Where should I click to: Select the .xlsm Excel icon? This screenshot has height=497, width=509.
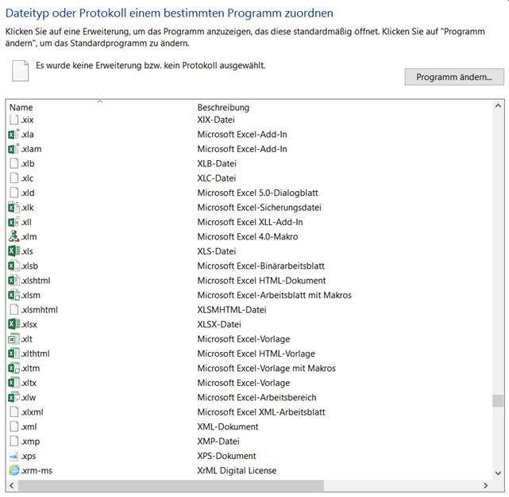(x=13, y=295)
